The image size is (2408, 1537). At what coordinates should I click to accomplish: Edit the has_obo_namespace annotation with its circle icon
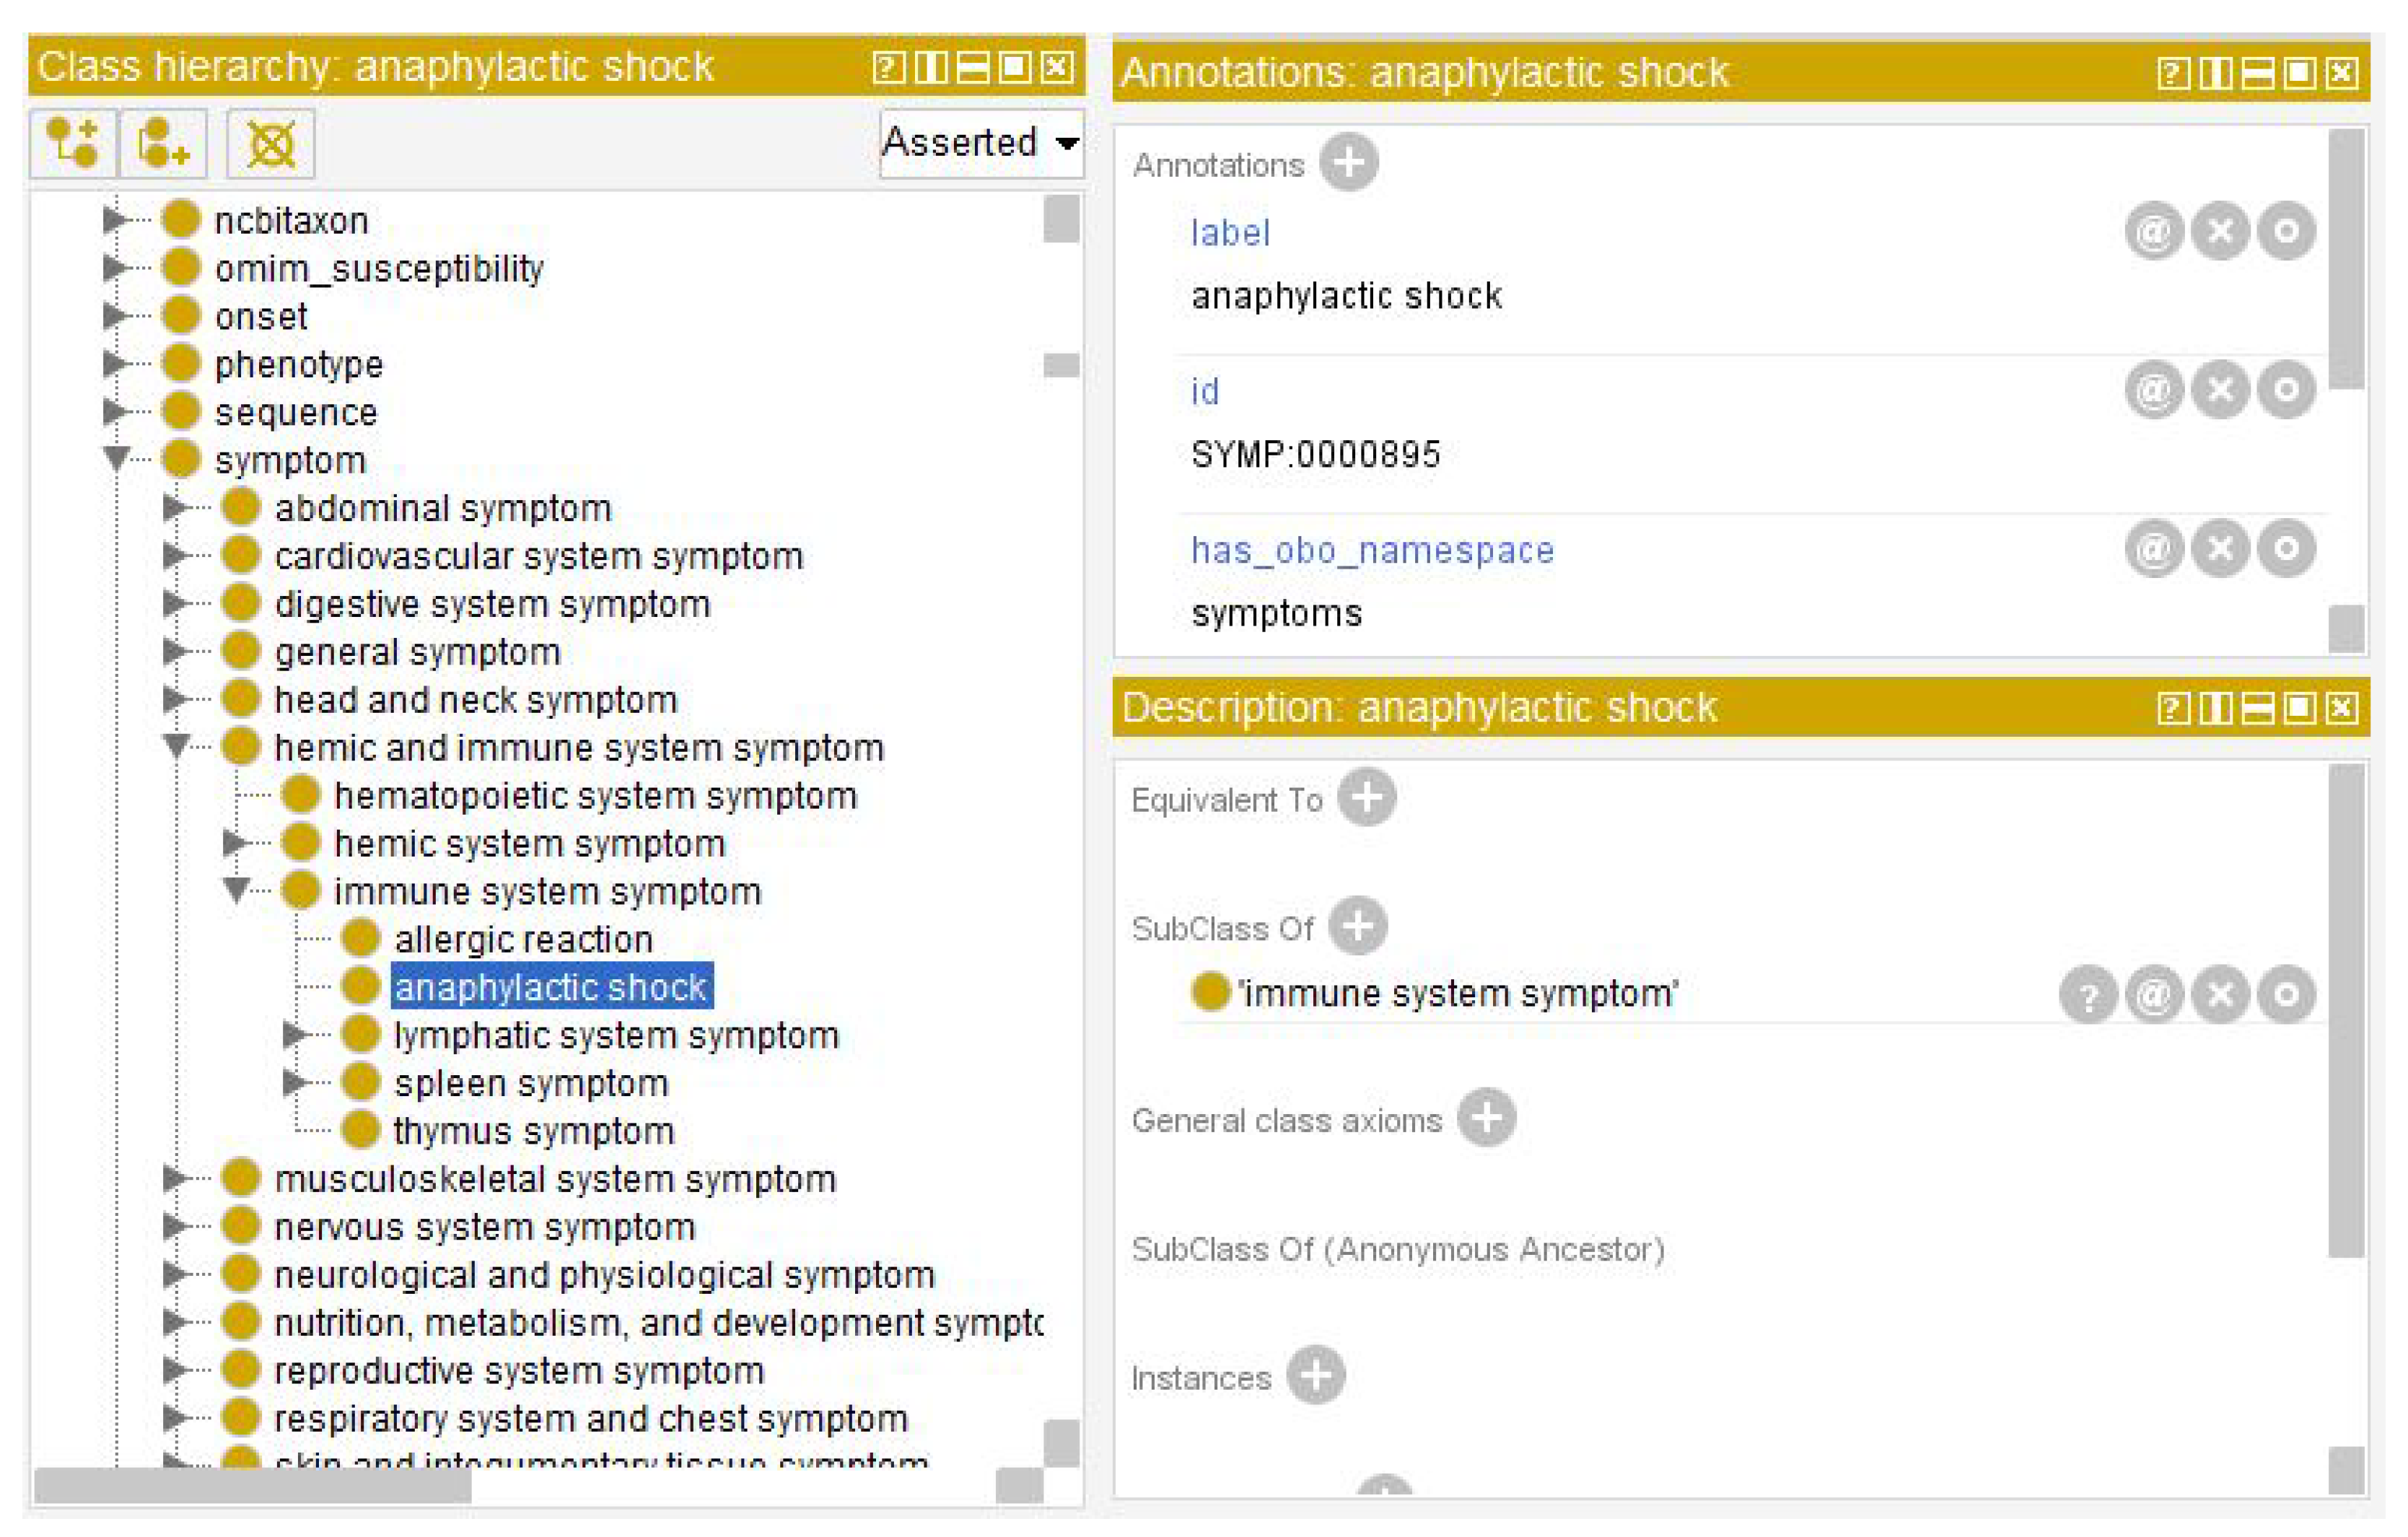coord(2286,548)
